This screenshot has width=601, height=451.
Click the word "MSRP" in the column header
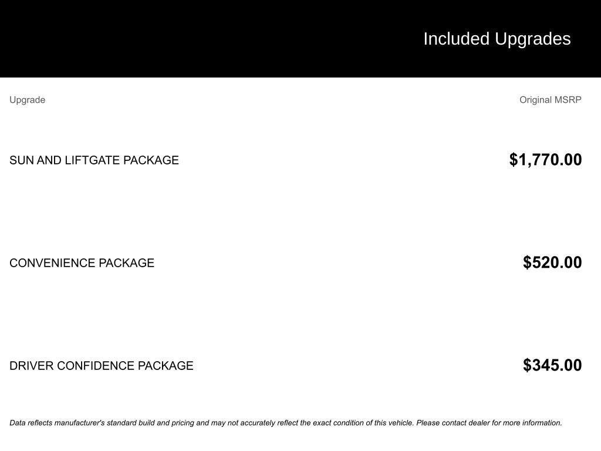tap(568, 100)
